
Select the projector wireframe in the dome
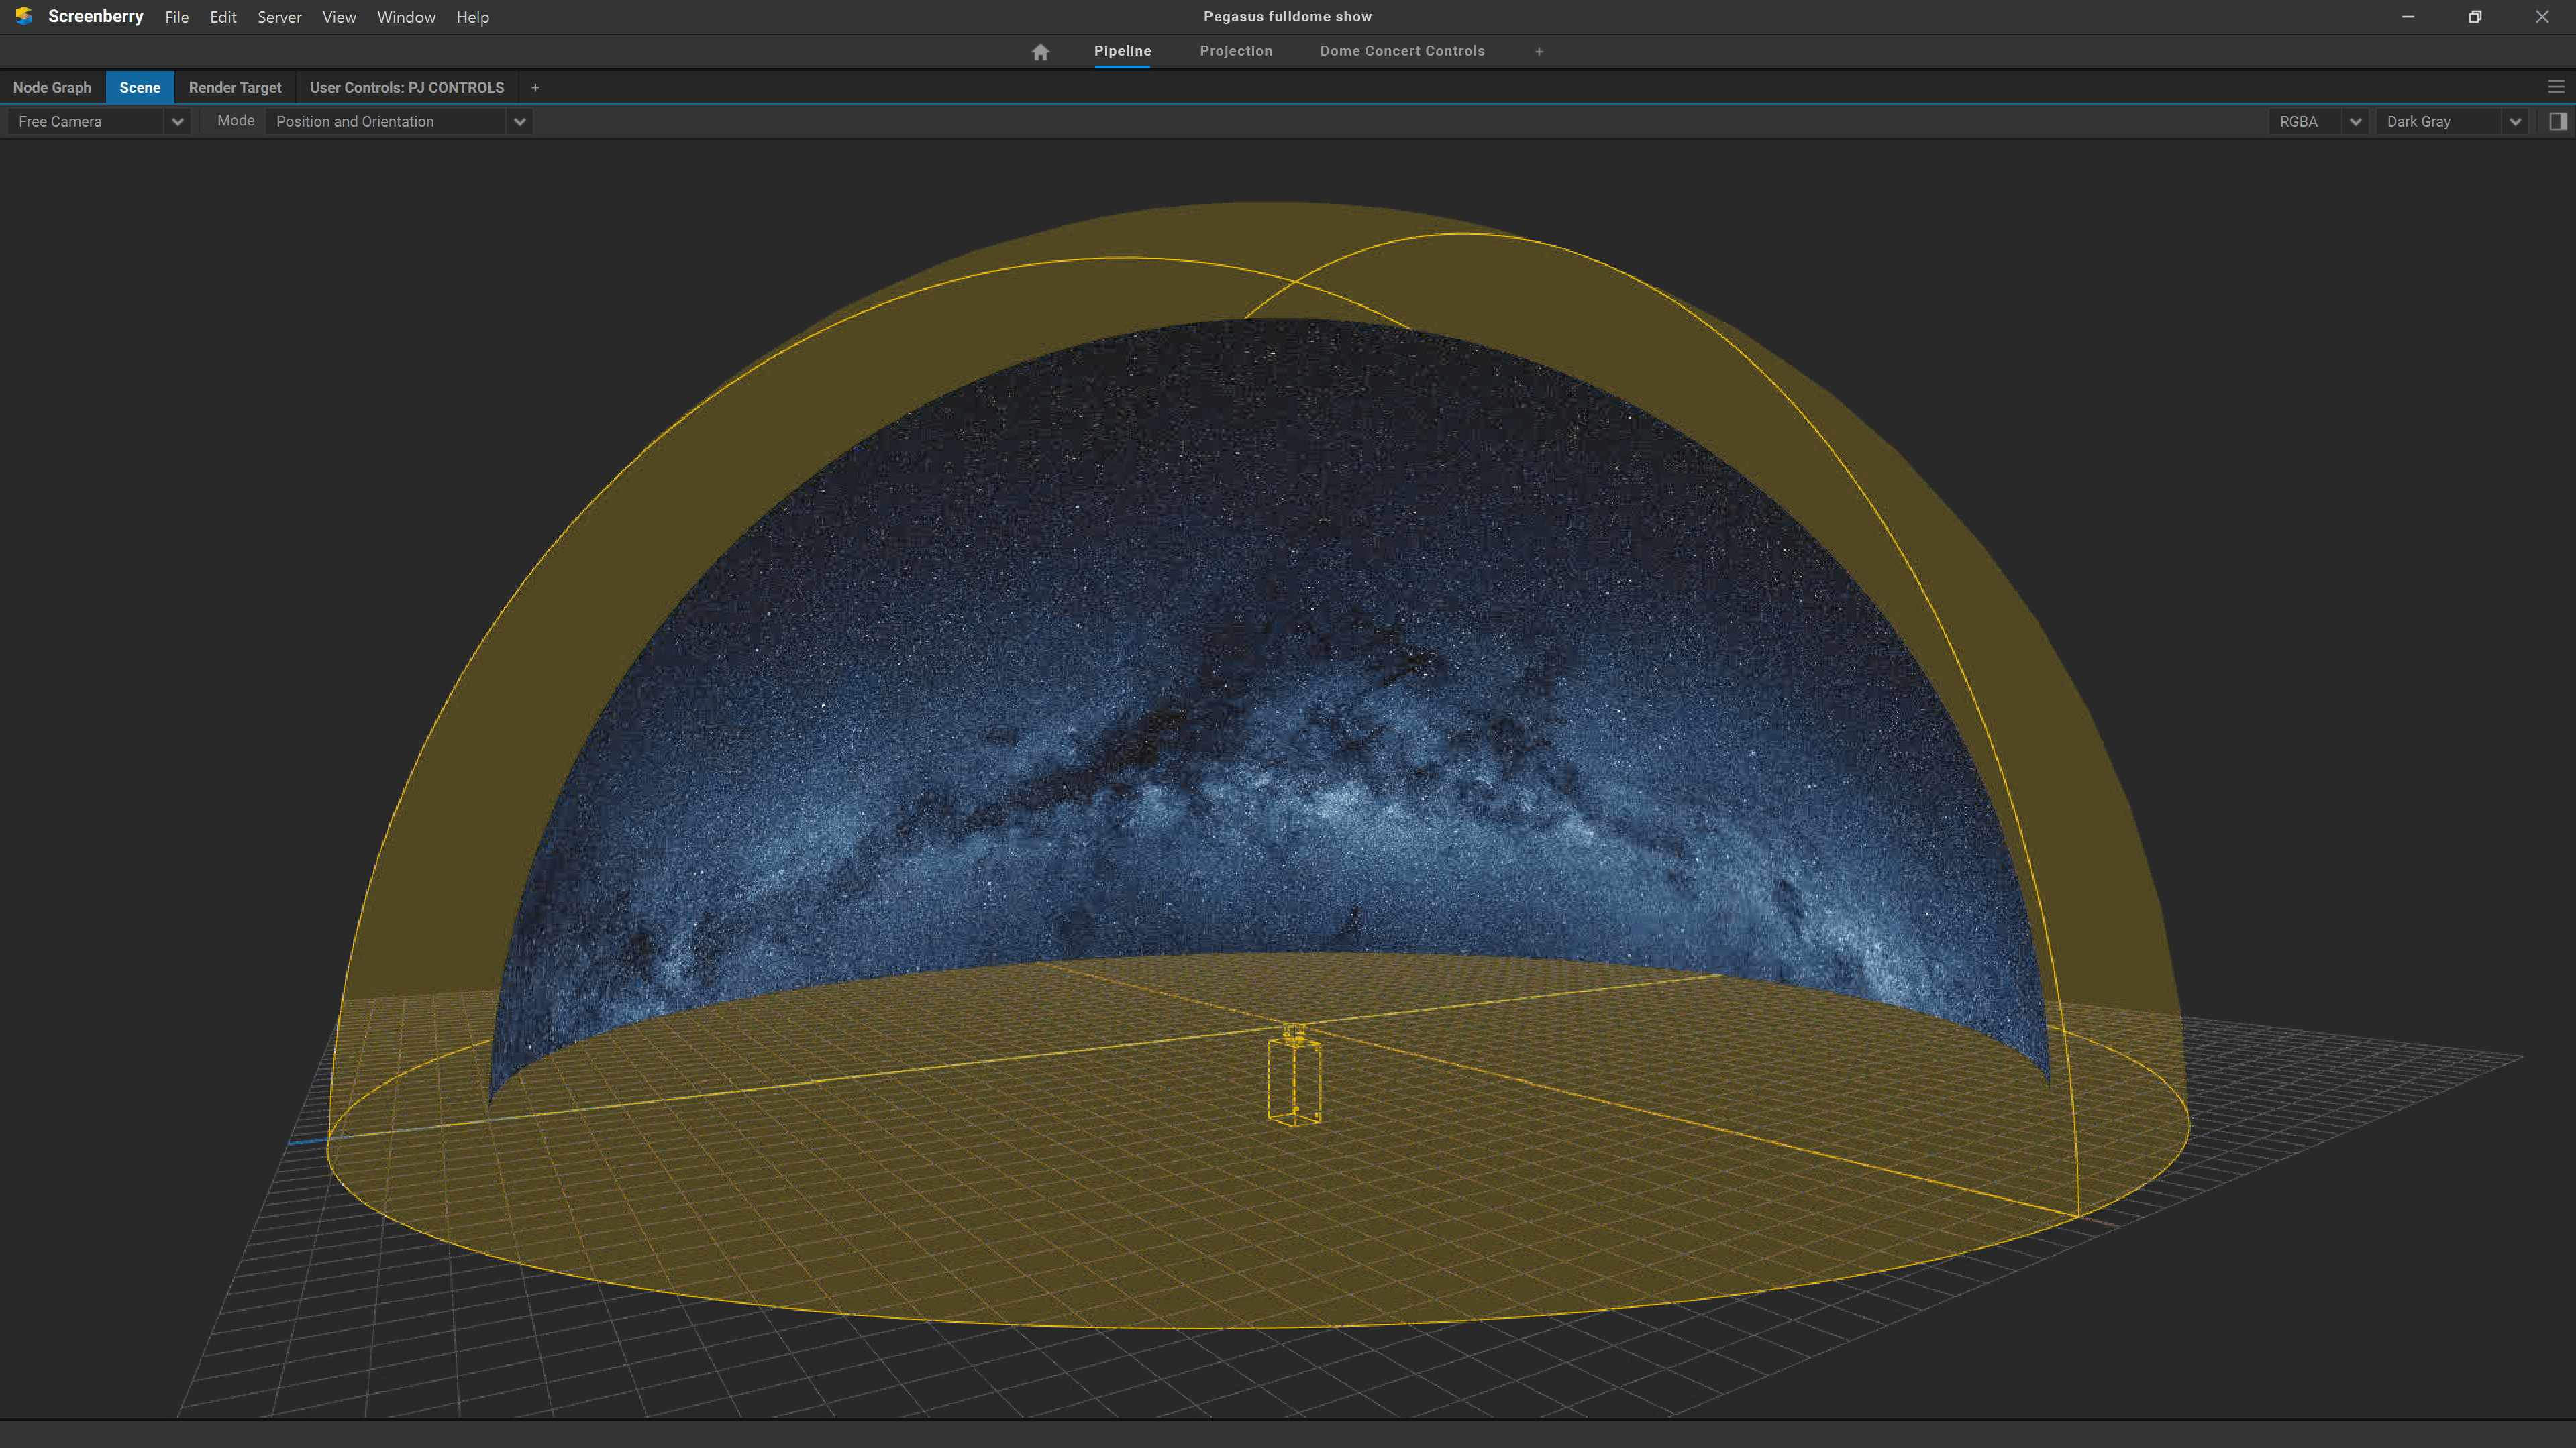click(1294, 1079)
